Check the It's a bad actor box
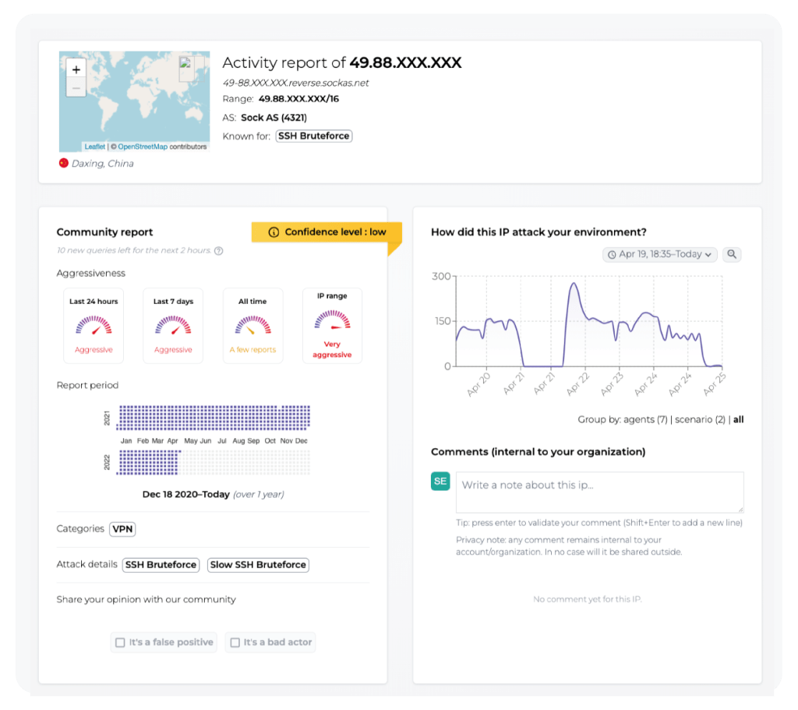This screenshot has width=798, height=710. click(x=235, y=643)
